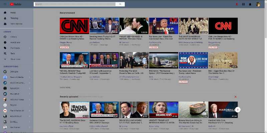Open title 'The RACHEL MADDOW Show 9/1/17'

tap(72, 121)
